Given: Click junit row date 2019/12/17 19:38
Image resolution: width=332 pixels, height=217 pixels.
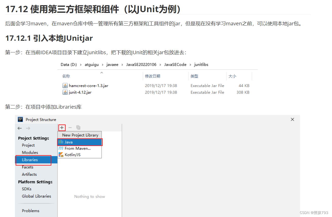Looking at the screenshot, I should coord(161,92).
